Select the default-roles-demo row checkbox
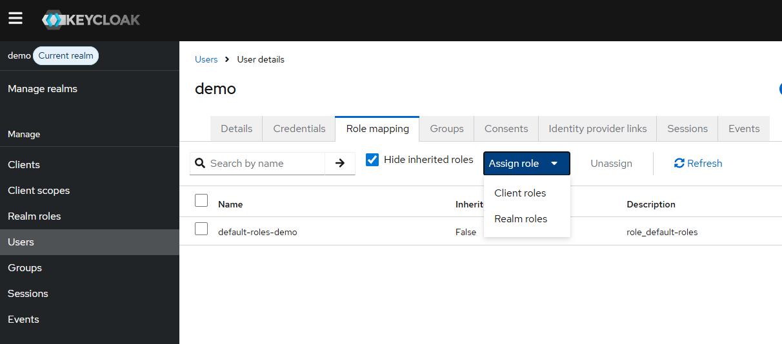782x344 pixels. pos(201,229)
